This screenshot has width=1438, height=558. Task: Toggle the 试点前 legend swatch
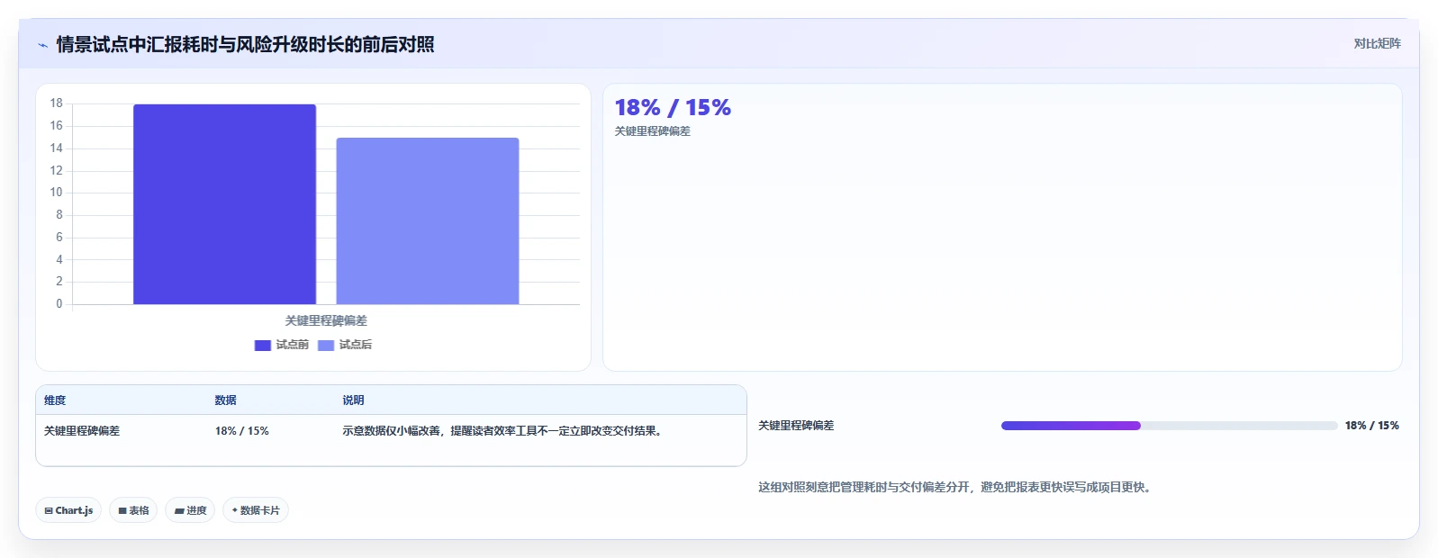click(x=263, y=346)
